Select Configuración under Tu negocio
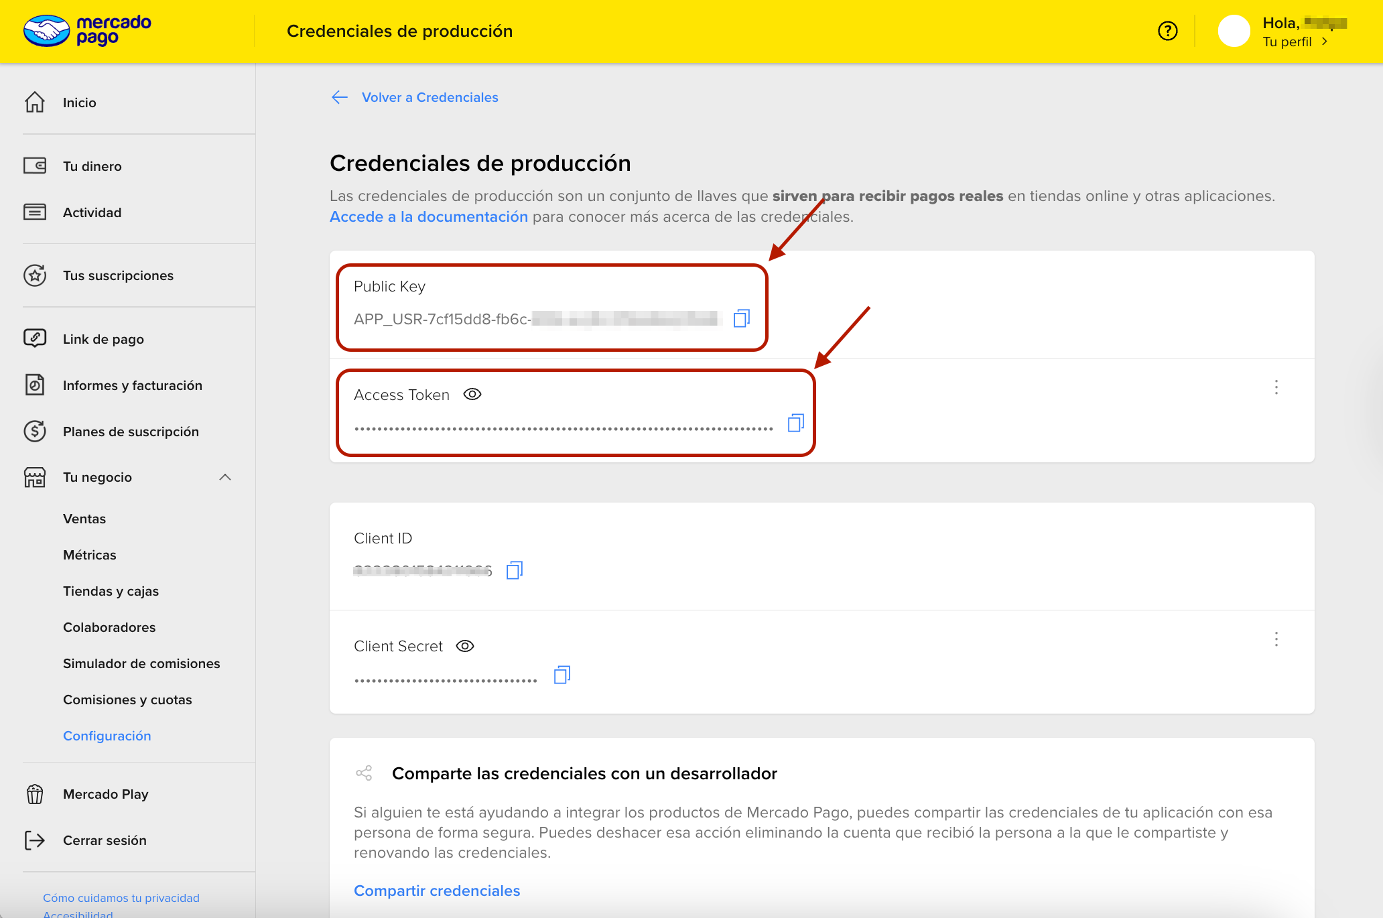This screenshot has height=918, width=1383. point(107,736)
